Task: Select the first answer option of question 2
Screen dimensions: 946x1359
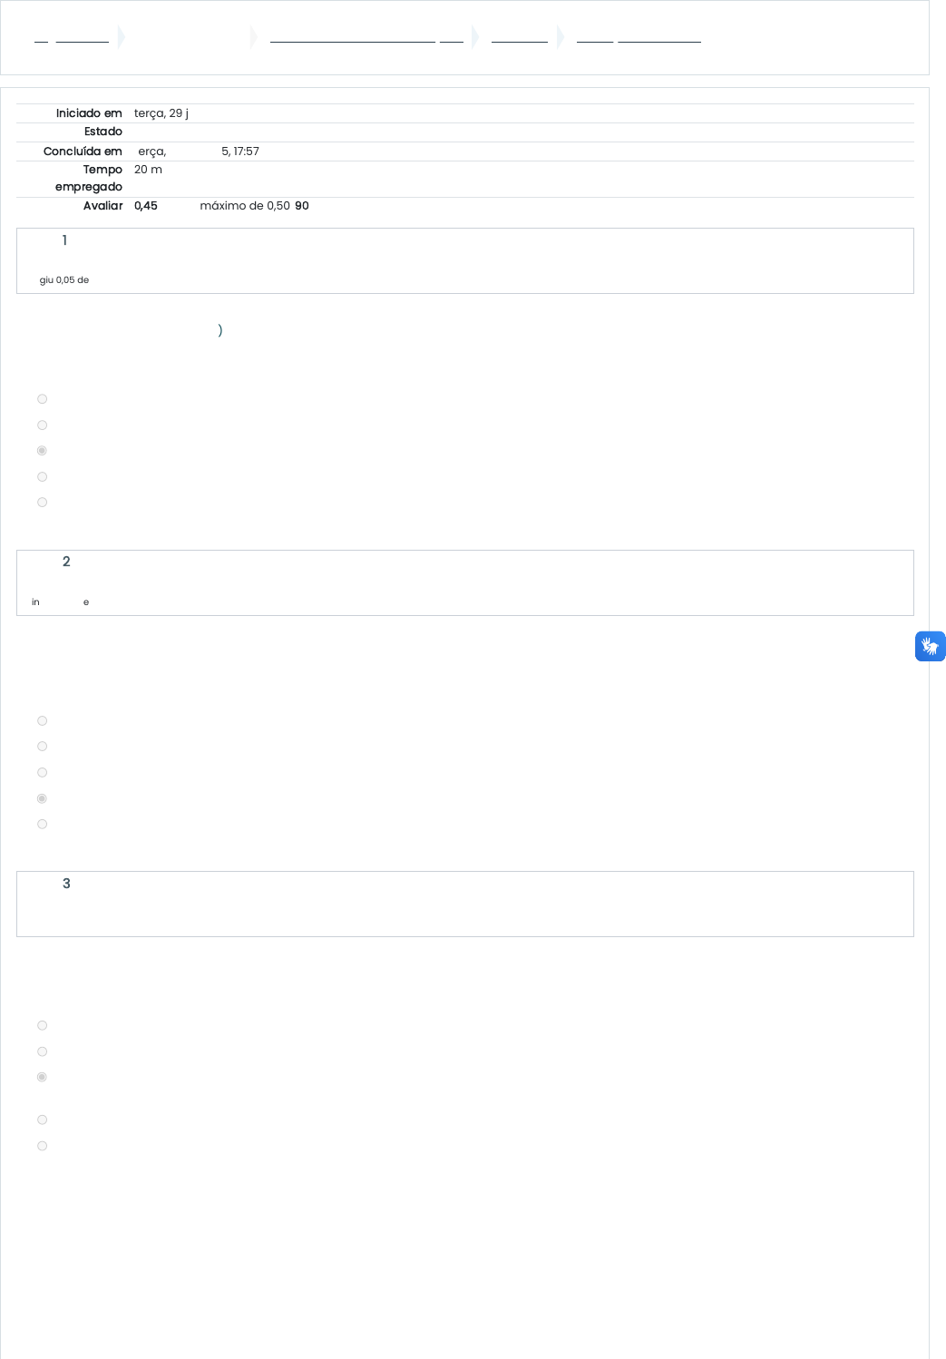Action: (x=42, y=721)
